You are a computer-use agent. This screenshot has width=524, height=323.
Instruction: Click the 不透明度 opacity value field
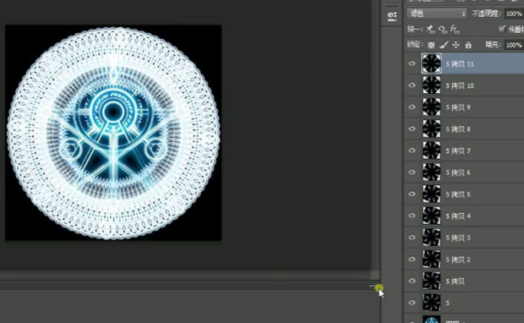514,14
